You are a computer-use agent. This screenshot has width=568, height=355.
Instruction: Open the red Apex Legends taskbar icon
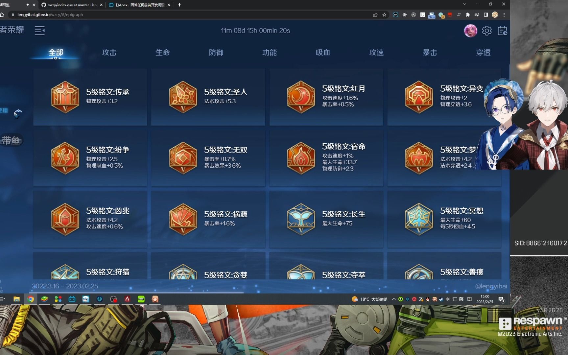pos(127,299)
